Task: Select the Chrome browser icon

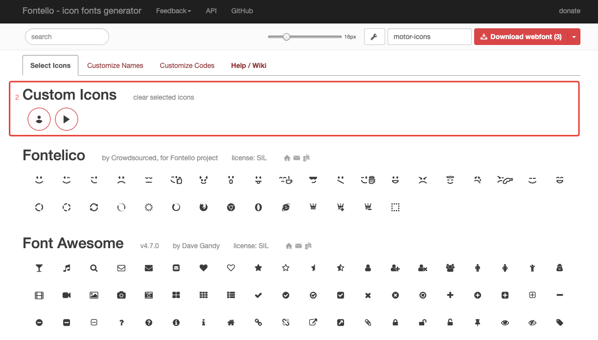Action: click(x=231, y=207)
